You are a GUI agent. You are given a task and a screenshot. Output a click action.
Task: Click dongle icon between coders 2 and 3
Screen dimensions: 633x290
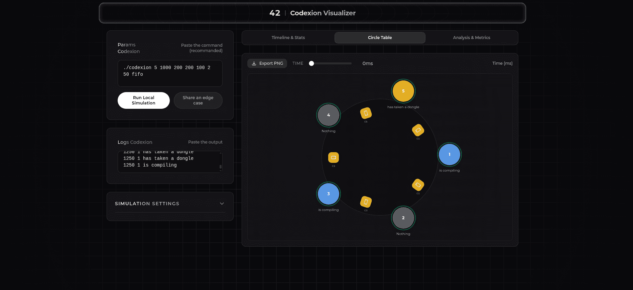(x=366, y=202)
